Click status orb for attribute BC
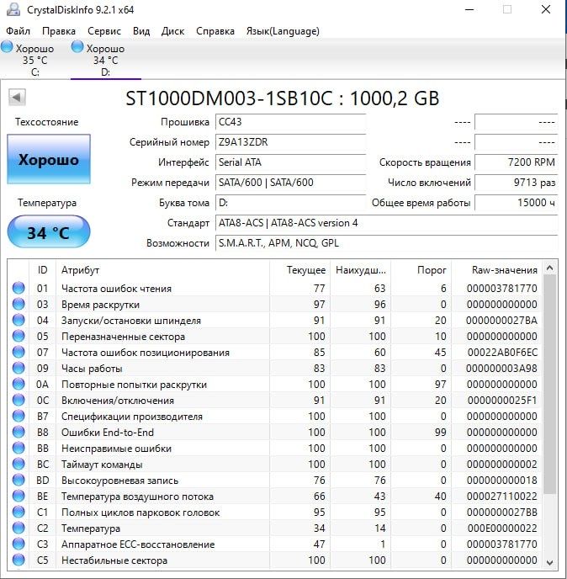This screenshot has width=567, height=579. coord(19,465)
